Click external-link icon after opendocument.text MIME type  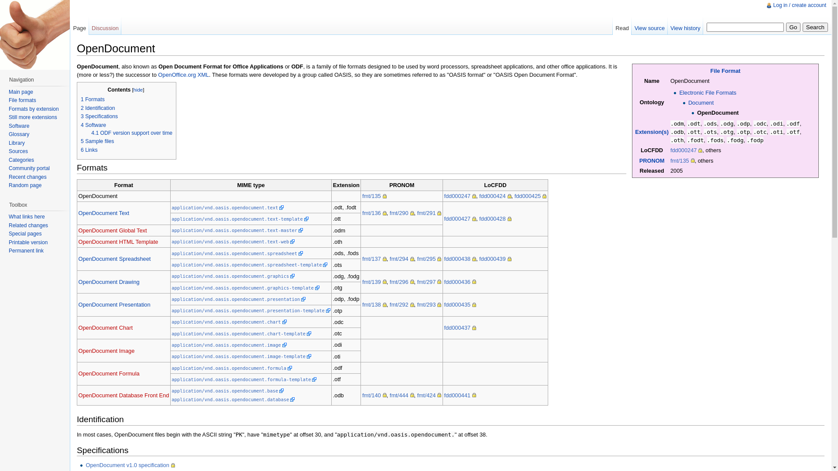[x=282, y=208]
